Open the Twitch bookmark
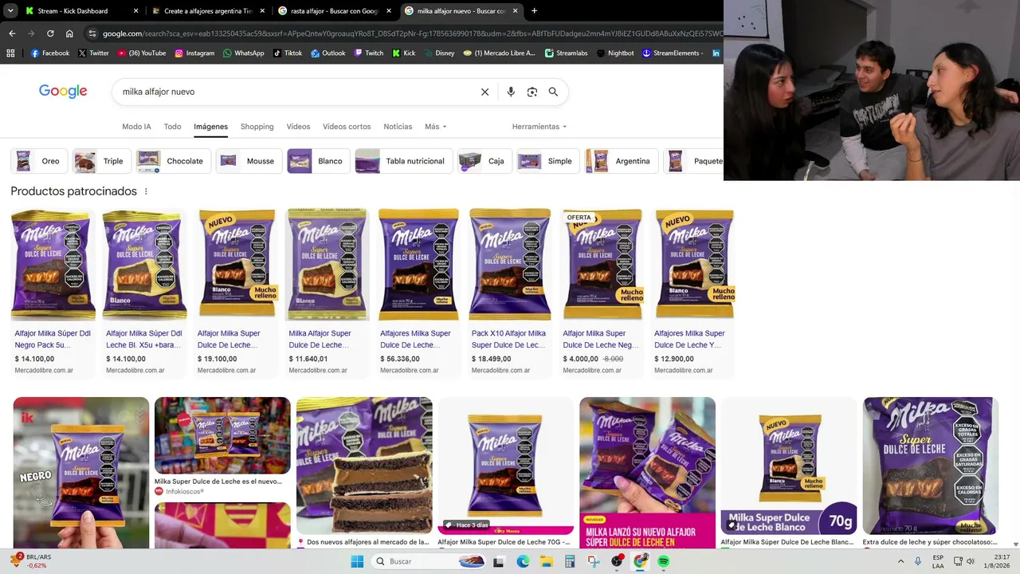The width and height of the screenshot is (1020, 574). tap(368, 53)
